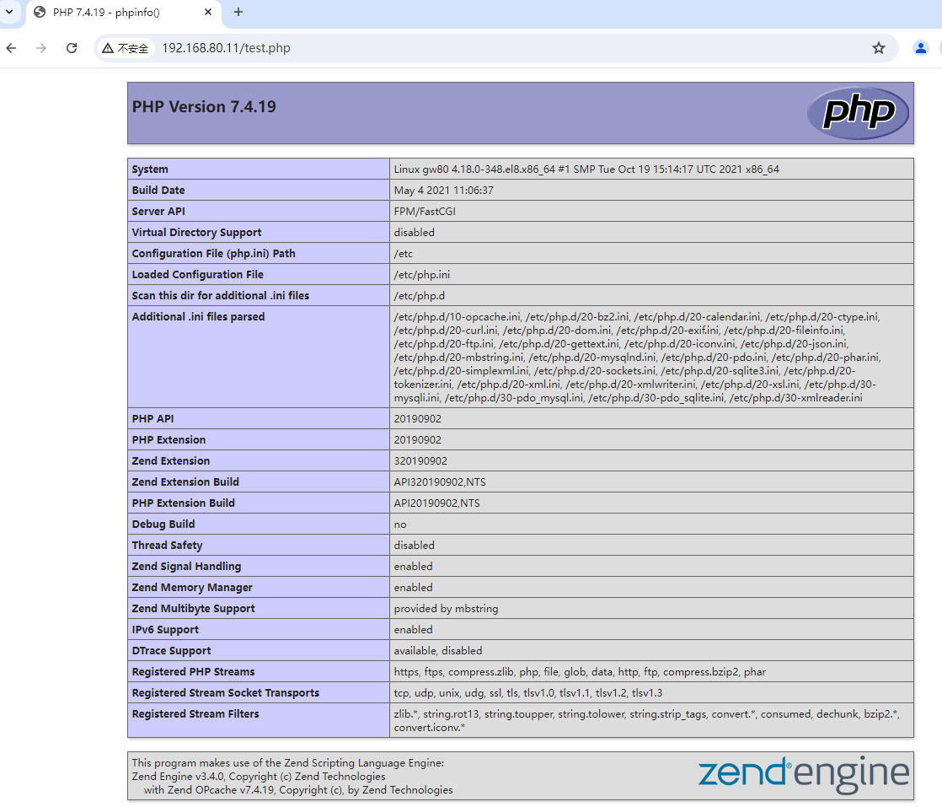Click Zend Signal Handling label
The height and width of the screenshot is (807, 942).
(x=186, y=567)
